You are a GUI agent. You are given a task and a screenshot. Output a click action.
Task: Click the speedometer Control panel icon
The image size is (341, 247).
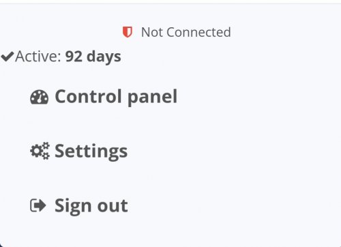[39, 97]
